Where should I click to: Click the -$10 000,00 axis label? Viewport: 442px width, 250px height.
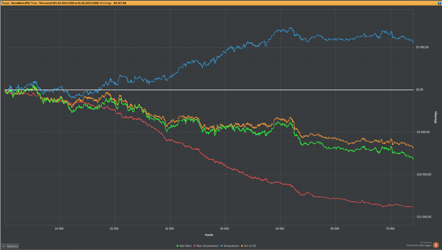click(x=423, y=175)
